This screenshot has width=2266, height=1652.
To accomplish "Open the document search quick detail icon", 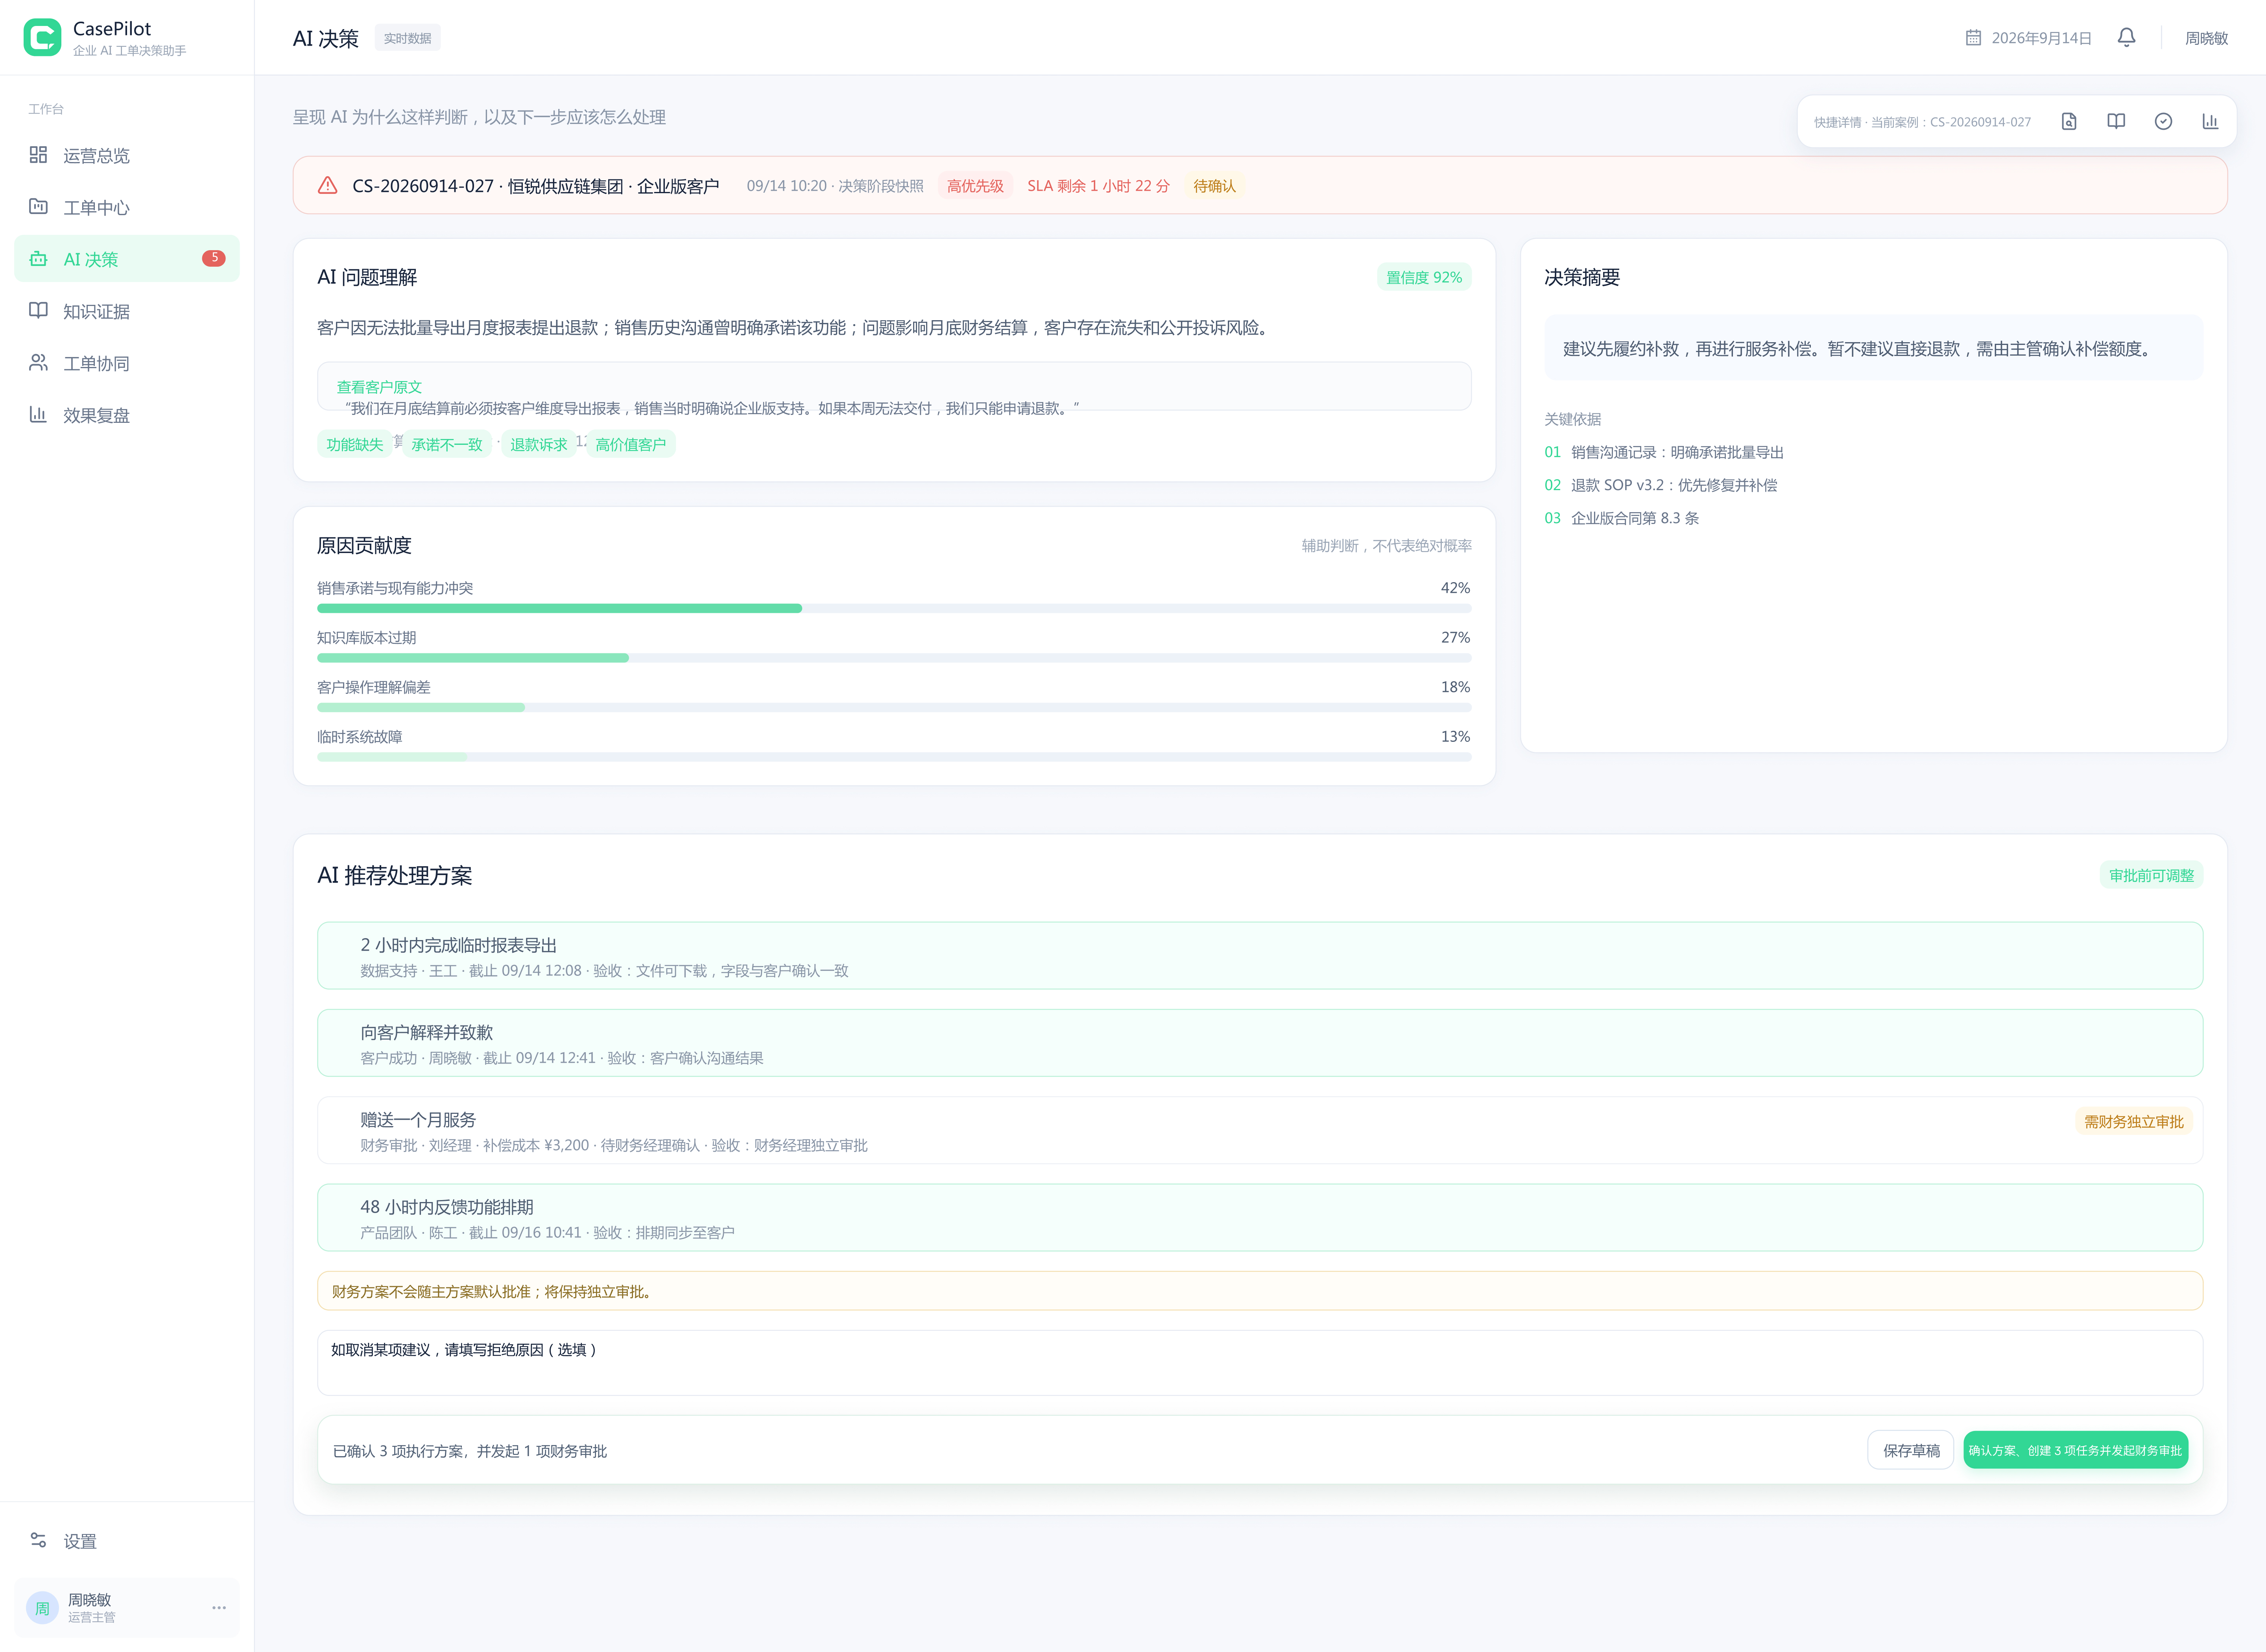I will 2069,122.
